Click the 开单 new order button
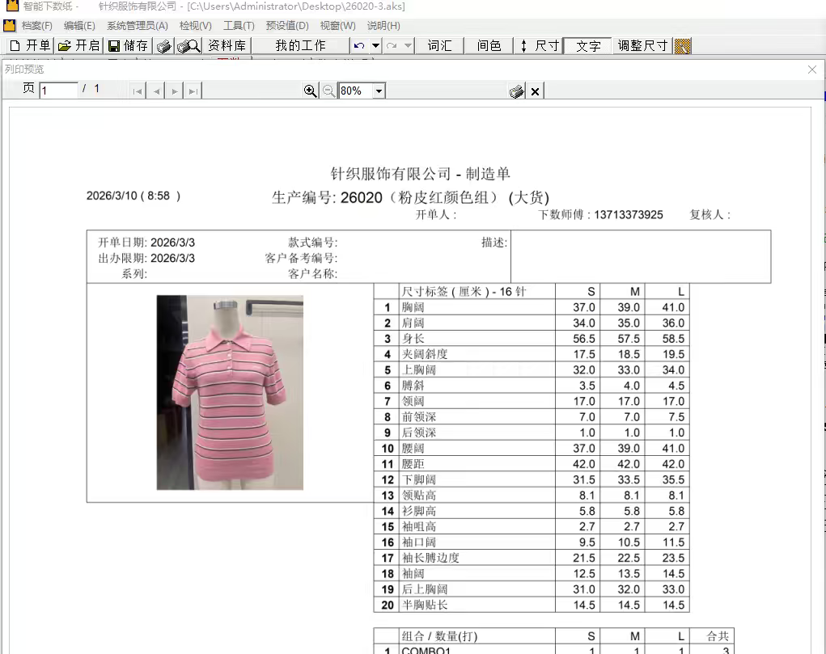Screen dimensions: 826x654 click(30, 46)
